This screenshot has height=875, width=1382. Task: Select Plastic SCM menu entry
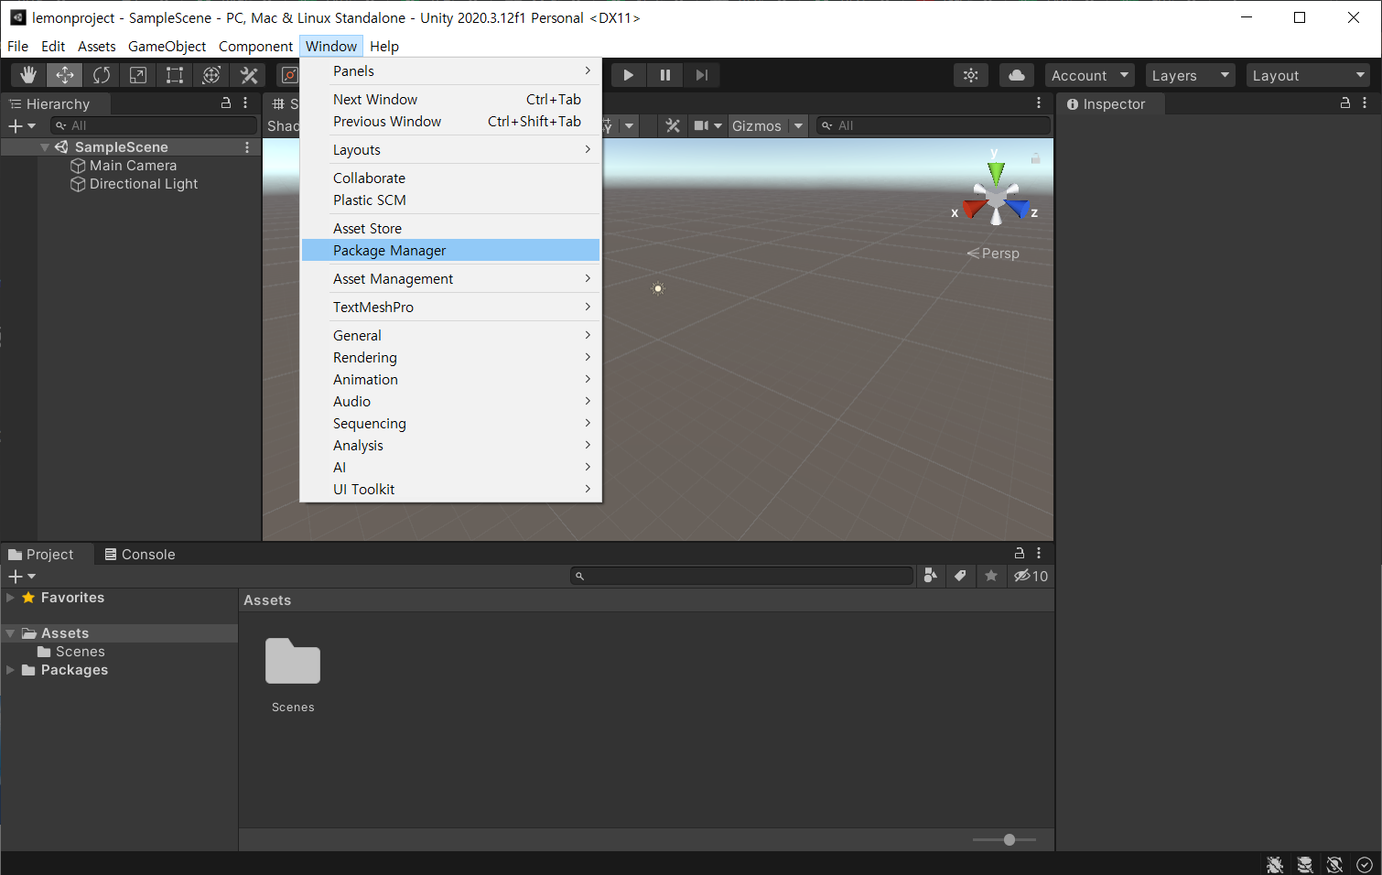pyautogui.click(x=450, y=200)
